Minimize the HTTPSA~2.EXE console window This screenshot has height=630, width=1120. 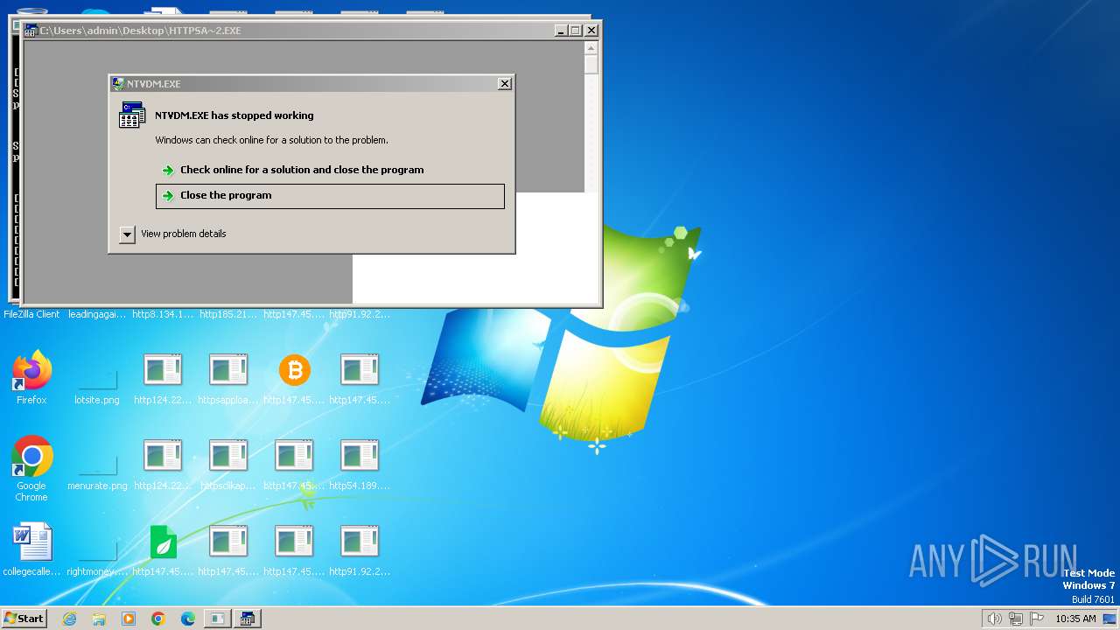pyautogui.click(x=561, y=30)
